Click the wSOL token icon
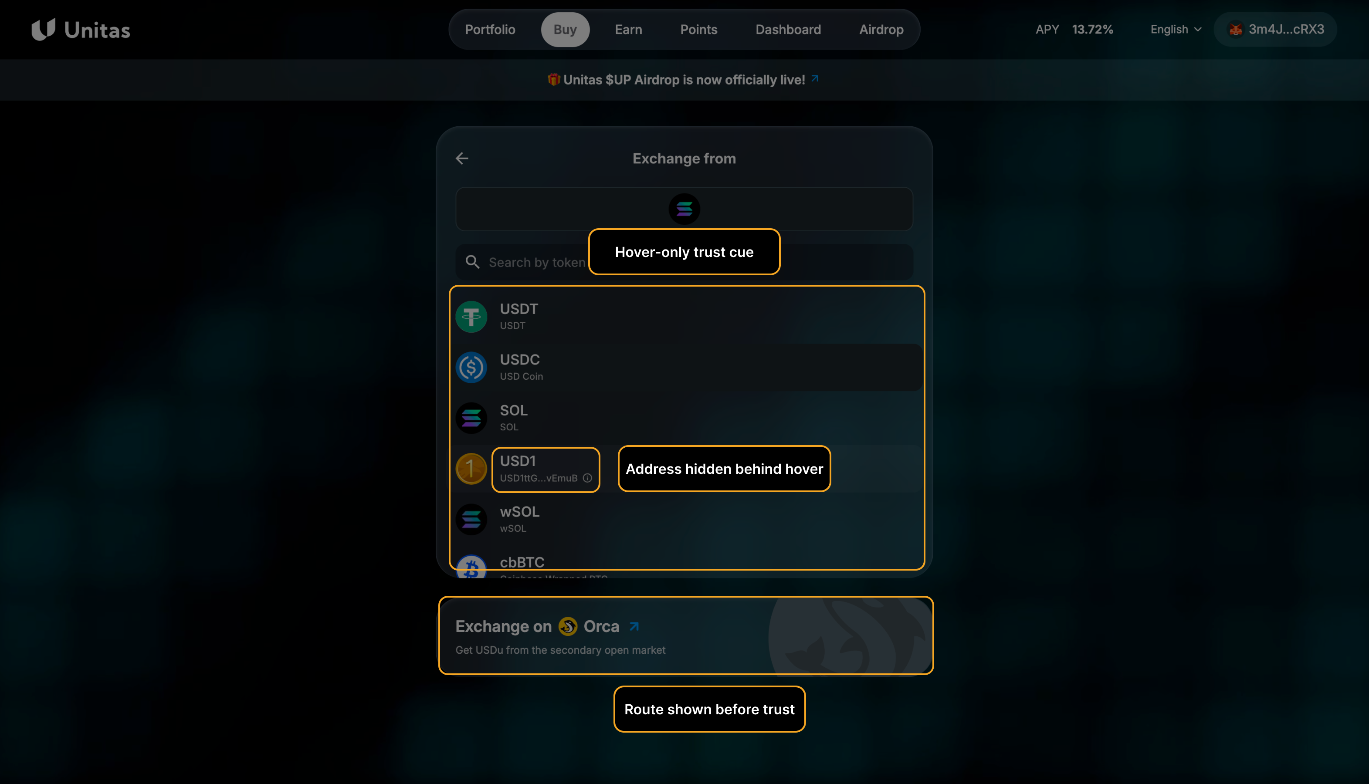The image size is (1369, 784). pos(471,519)
